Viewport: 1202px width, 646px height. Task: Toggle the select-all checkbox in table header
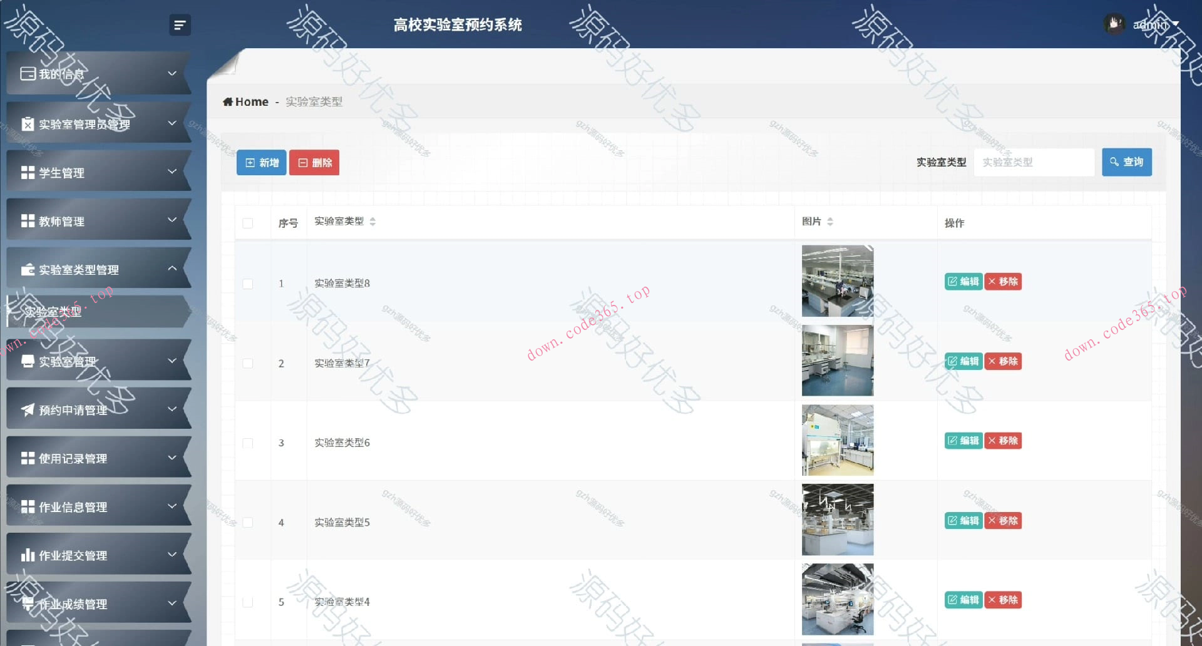coord(247,222)
